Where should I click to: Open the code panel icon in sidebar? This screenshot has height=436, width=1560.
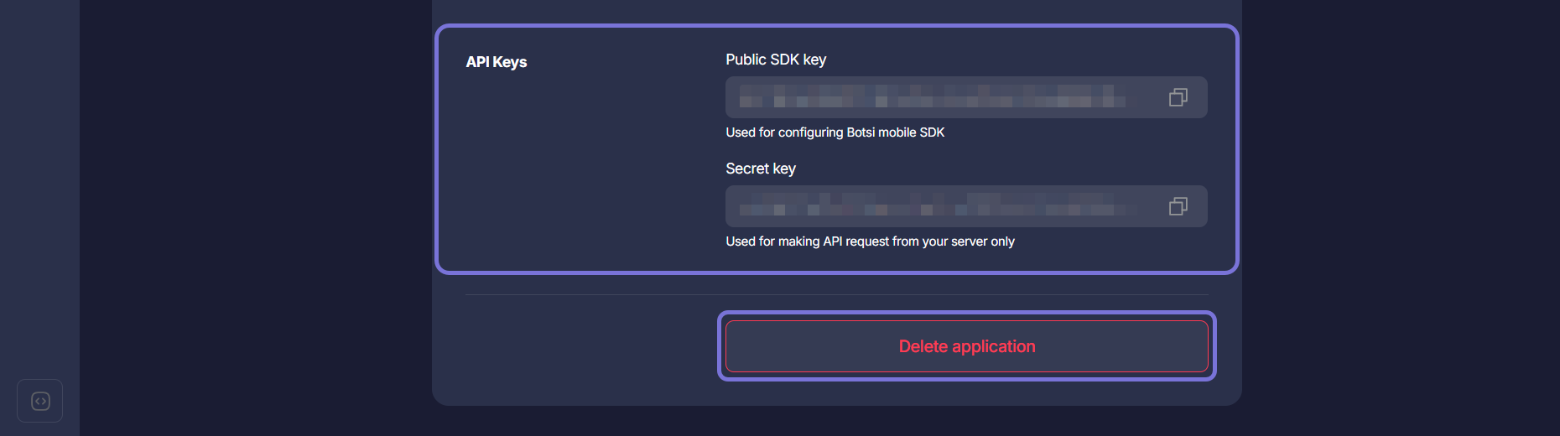pyautogui.click(x=40, y=401)
